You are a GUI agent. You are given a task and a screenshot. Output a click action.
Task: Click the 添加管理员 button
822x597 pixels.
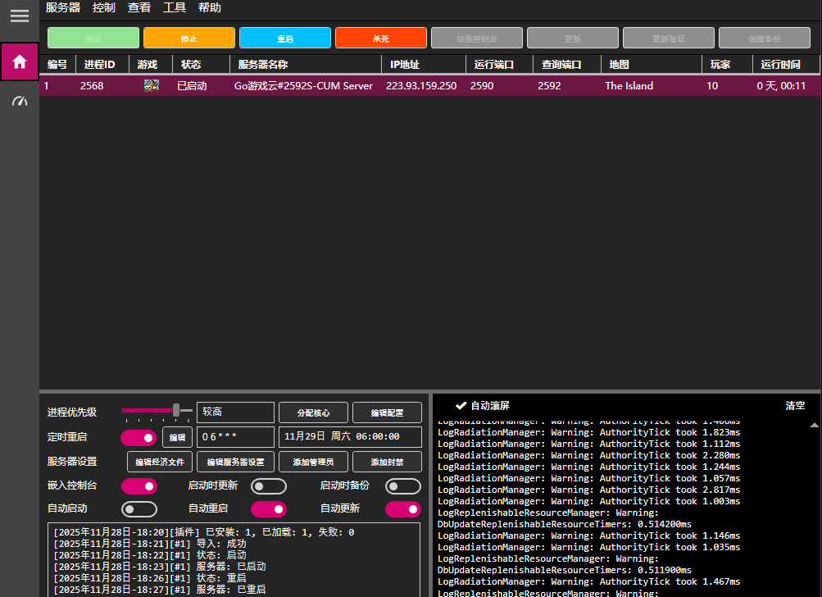314,463
